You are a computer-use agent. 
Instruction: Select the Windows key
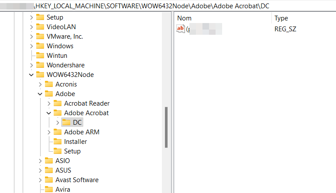60,46
